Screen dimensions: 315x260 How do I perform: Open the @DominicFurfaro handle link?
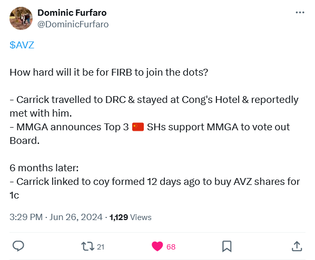click(73, 25)
